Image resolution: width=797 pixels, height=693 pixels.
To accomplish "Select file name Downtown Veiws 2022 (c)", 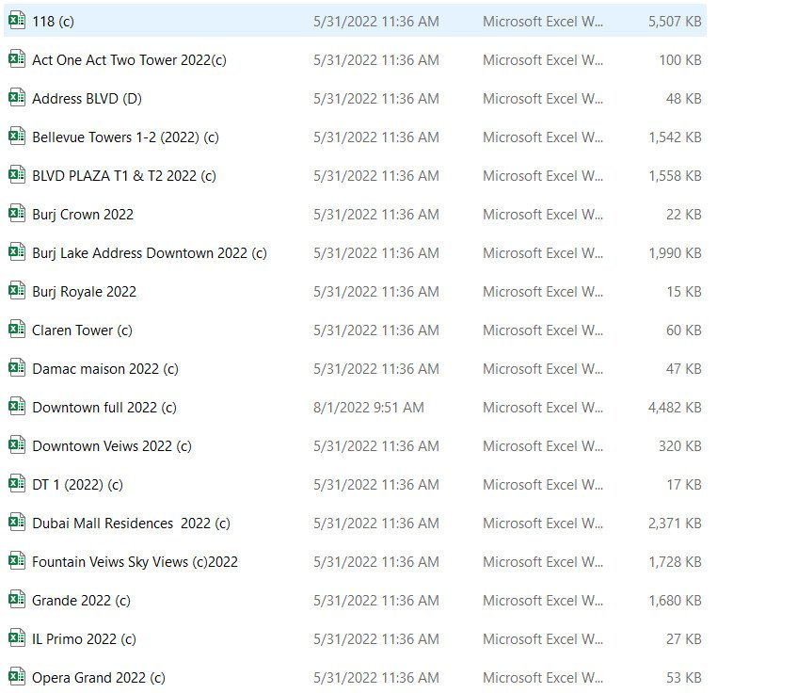I will [112, 446].
